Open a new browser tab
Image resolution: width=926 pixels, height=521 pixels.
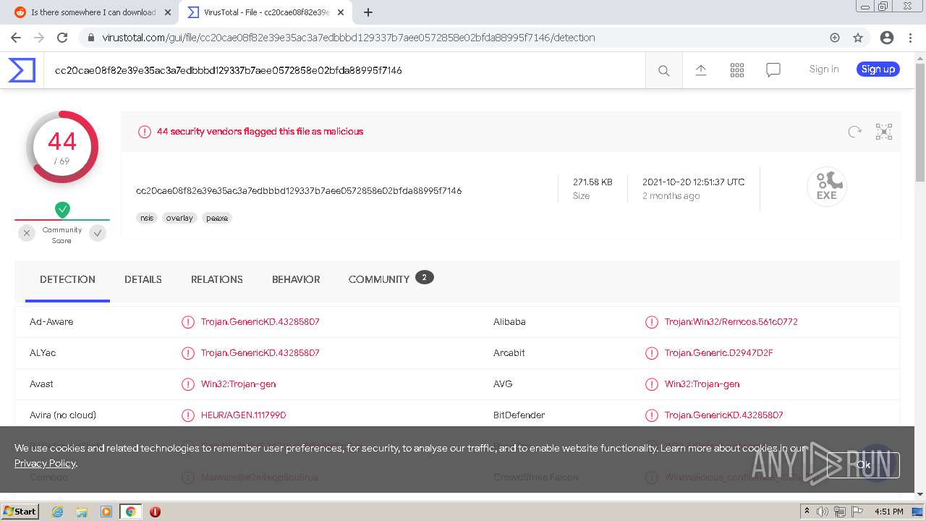[368, 12]
